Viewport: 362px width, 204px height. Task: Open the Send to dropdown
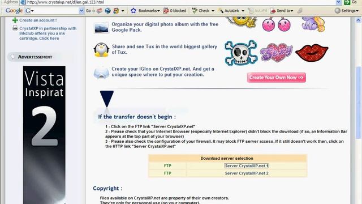[282, 11]
